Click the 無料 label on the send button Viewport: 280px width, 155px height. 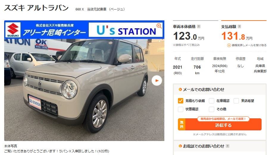[182, 124]
